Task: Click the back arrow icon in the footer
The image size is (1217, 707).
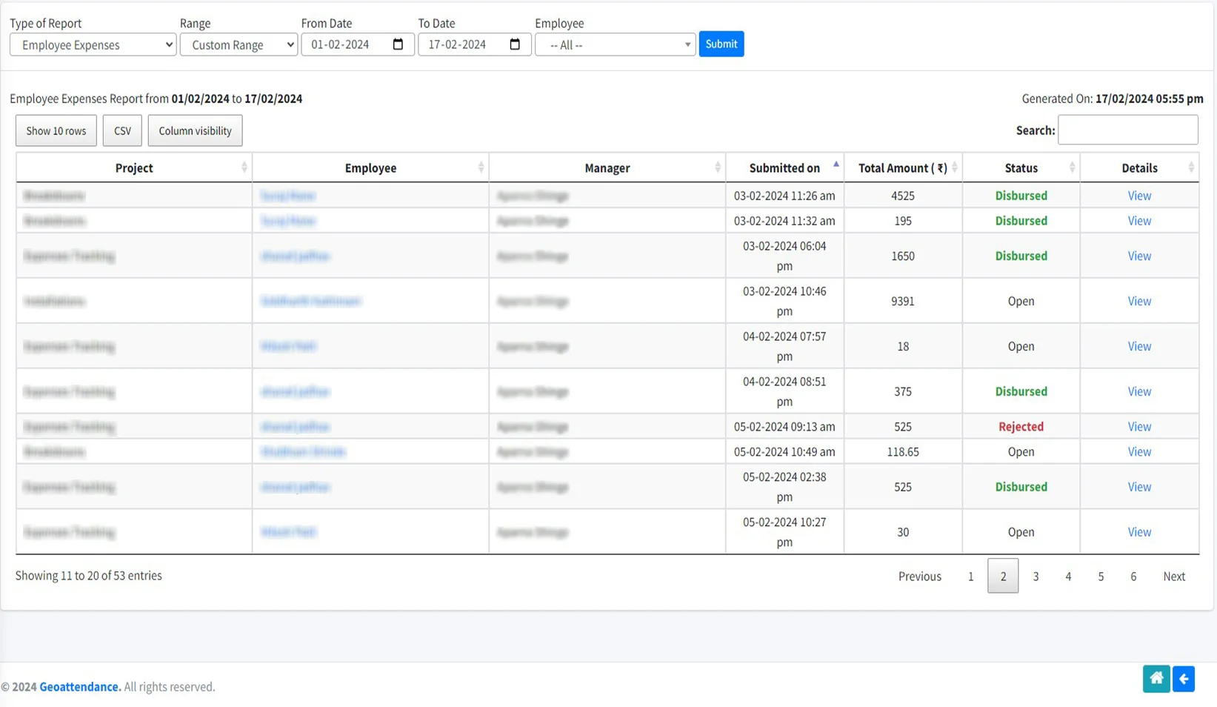Action: (x=1183, y=679)
